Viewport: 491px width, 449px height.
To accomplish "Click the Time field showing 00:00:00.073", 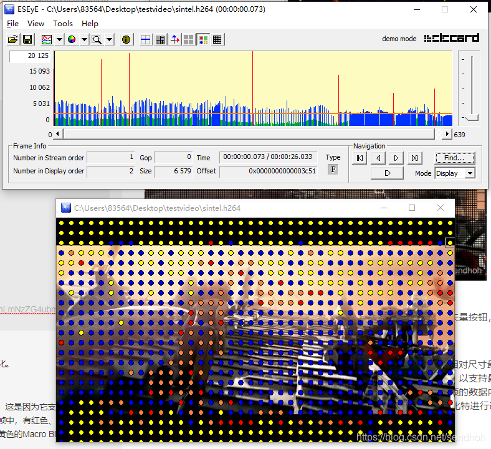I will [269, 157].
